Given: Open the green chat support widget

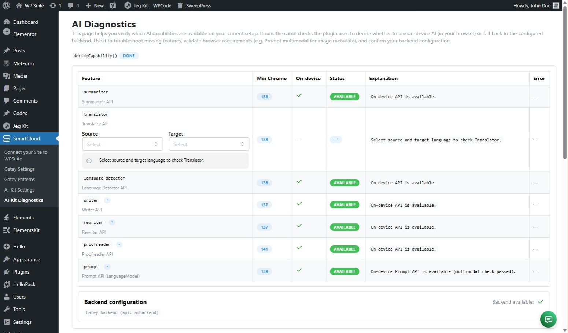Looking at the screenshot, I should [548, 319].
